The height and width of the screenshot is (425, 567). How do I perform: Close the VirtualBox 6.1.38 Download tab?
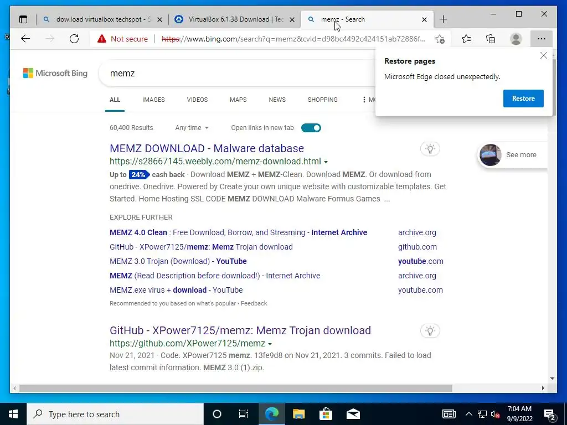point(292,19)
